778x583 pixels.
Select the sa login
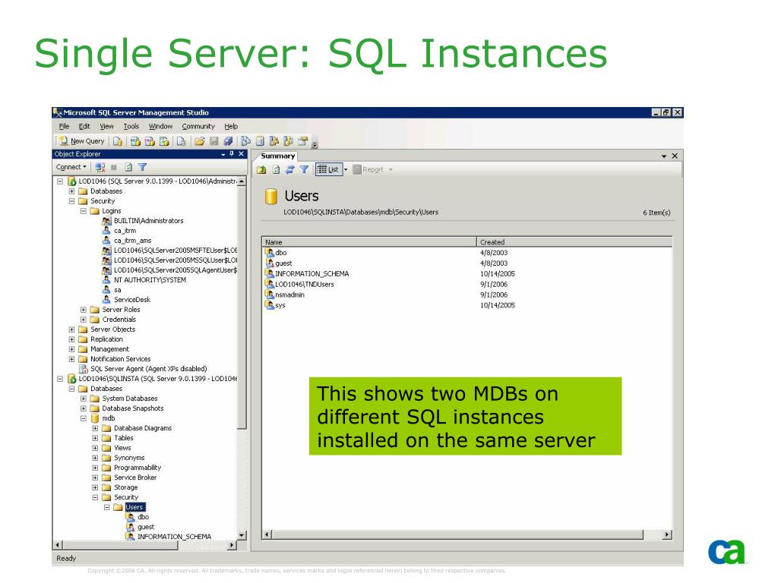click(x=118, y=290)
